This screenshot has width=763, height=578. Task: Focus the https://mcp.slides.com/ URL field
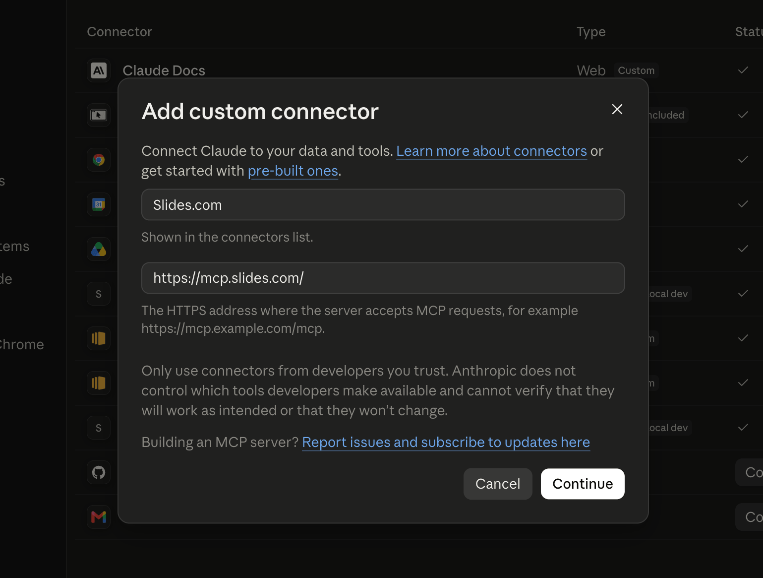(x=383, y=278)
